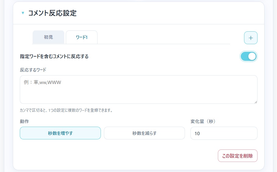
Task: Click the textarea resize handle corner
Action: pyautogui.click(x=256, y=102)
